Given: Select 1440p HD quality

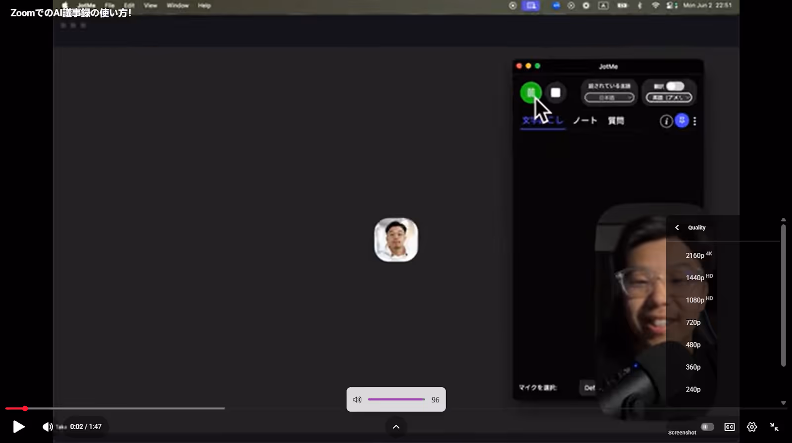Looking at the screenshot, I should 699,277.
